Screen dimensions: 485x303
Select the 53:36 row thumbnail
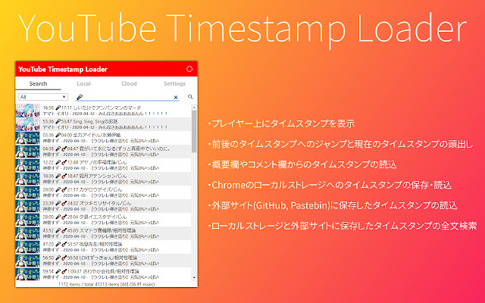tap(28, 124)
